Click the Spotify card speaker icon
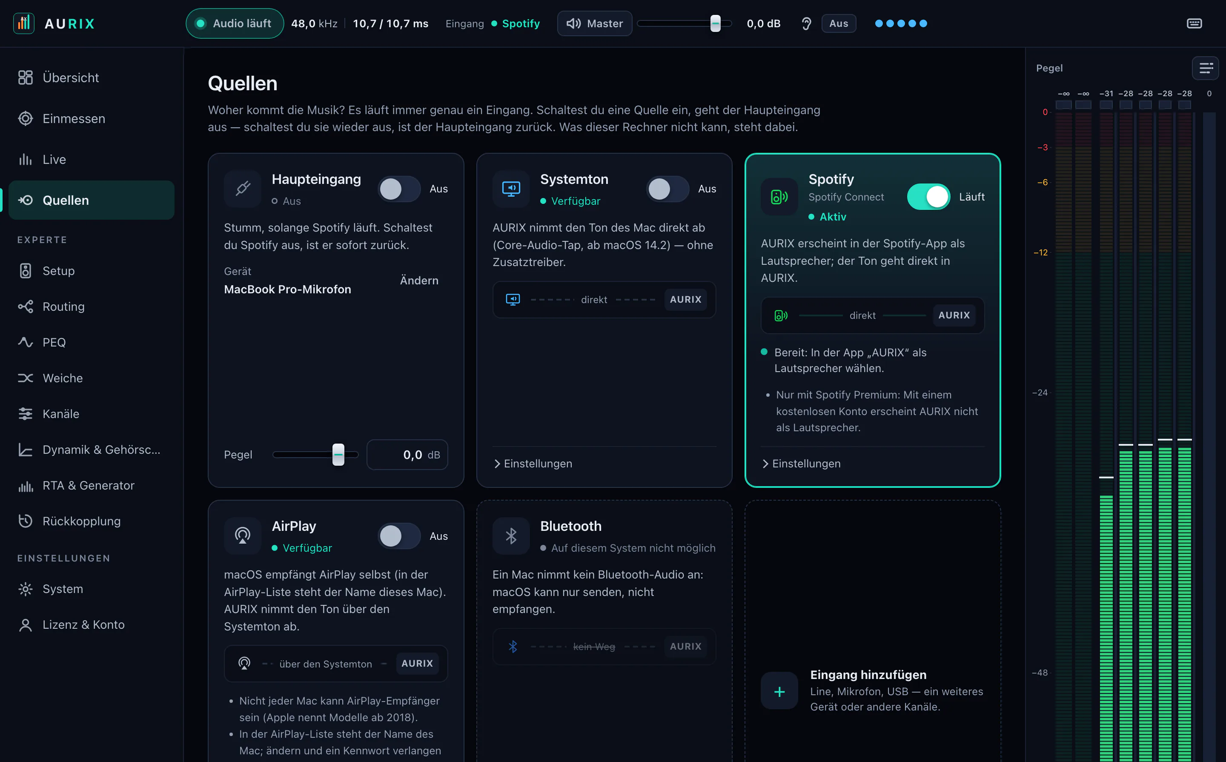Screen dimensions: 1226x762 coord(779,197)
